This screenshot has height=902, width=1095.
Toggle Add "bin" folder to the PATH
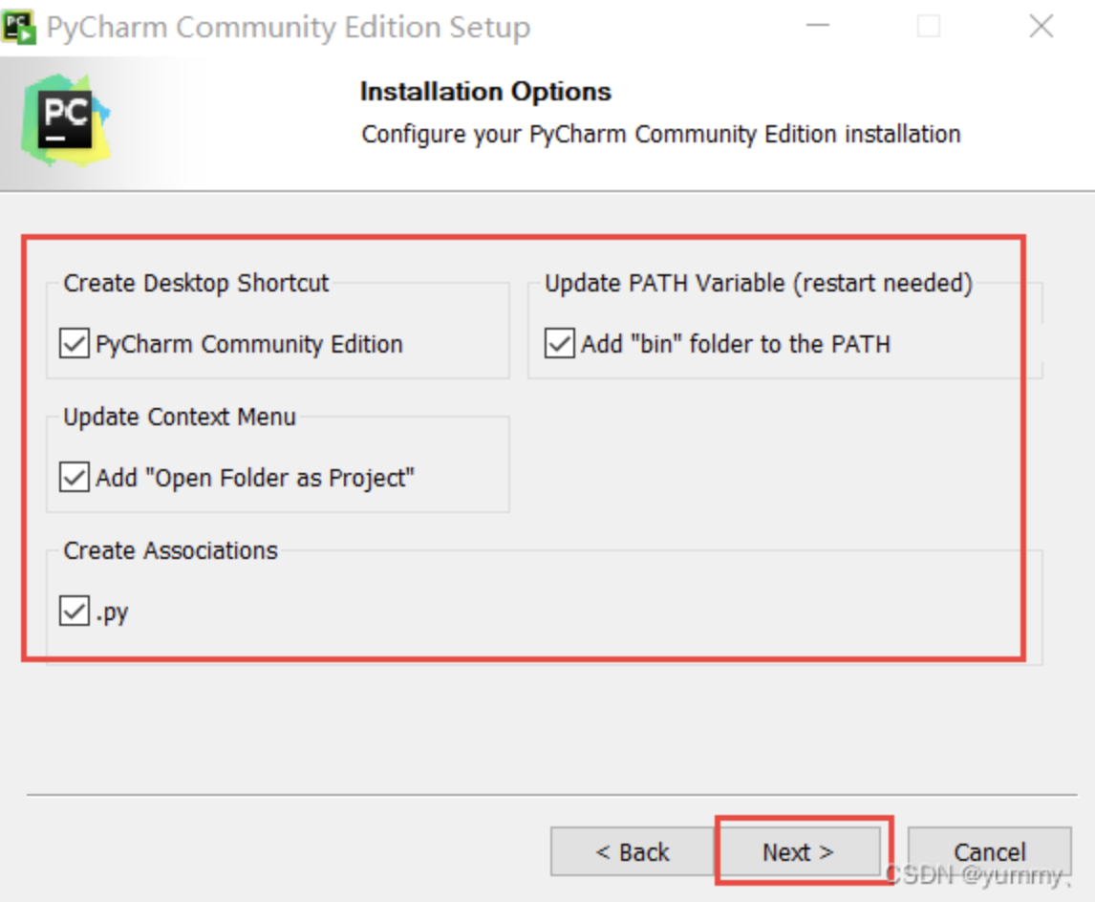pyautogui.click(x=559, y=343)
